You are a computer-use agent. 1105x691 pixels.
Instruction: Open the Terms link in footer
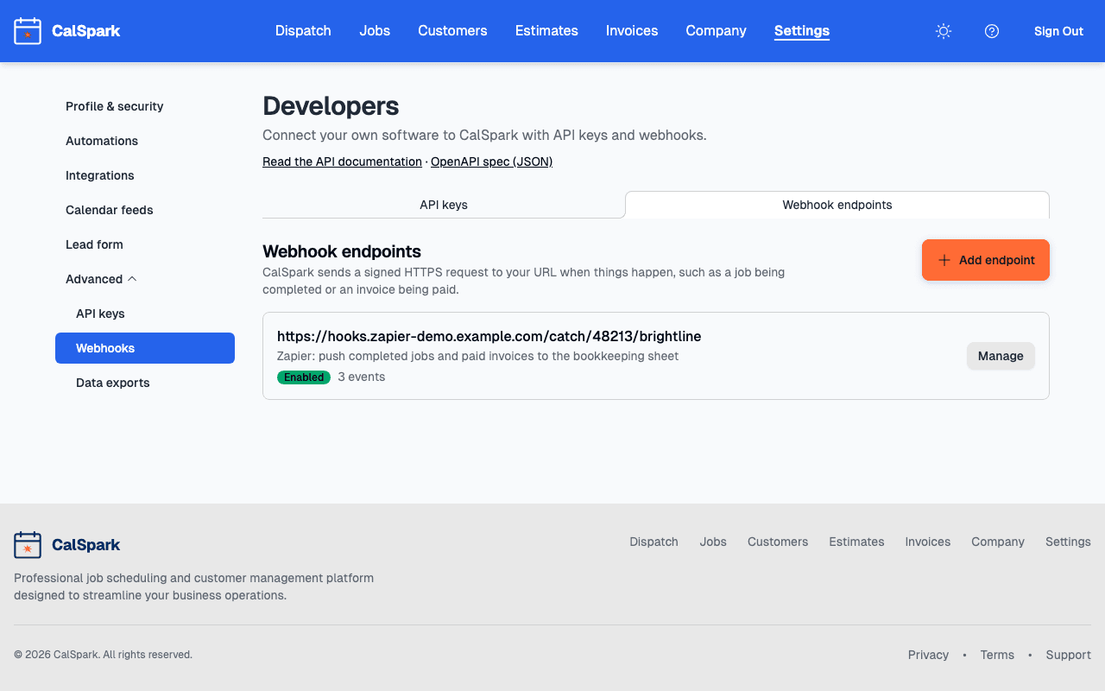click(x=997, y=655)
